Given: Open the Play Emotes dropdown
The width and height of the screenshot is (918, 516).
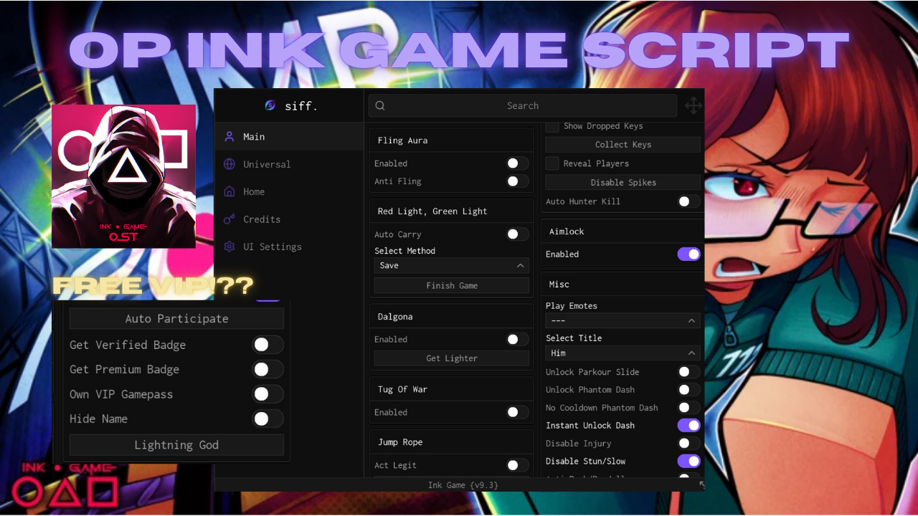Looking at the screenshot, I should pyautogui.click(x=623, y=320).
